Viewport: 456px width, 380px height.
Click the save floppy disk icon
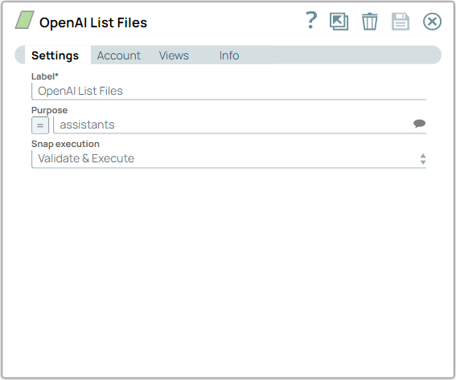401,22
